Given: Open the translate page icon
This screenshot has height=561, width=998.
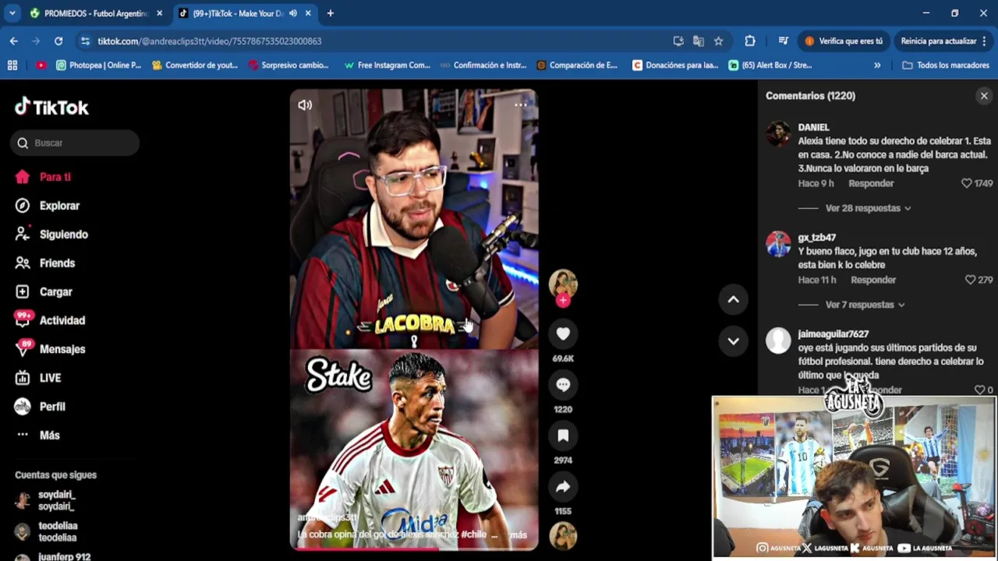Looking at the screenshot, I should [x=698, y=41].
